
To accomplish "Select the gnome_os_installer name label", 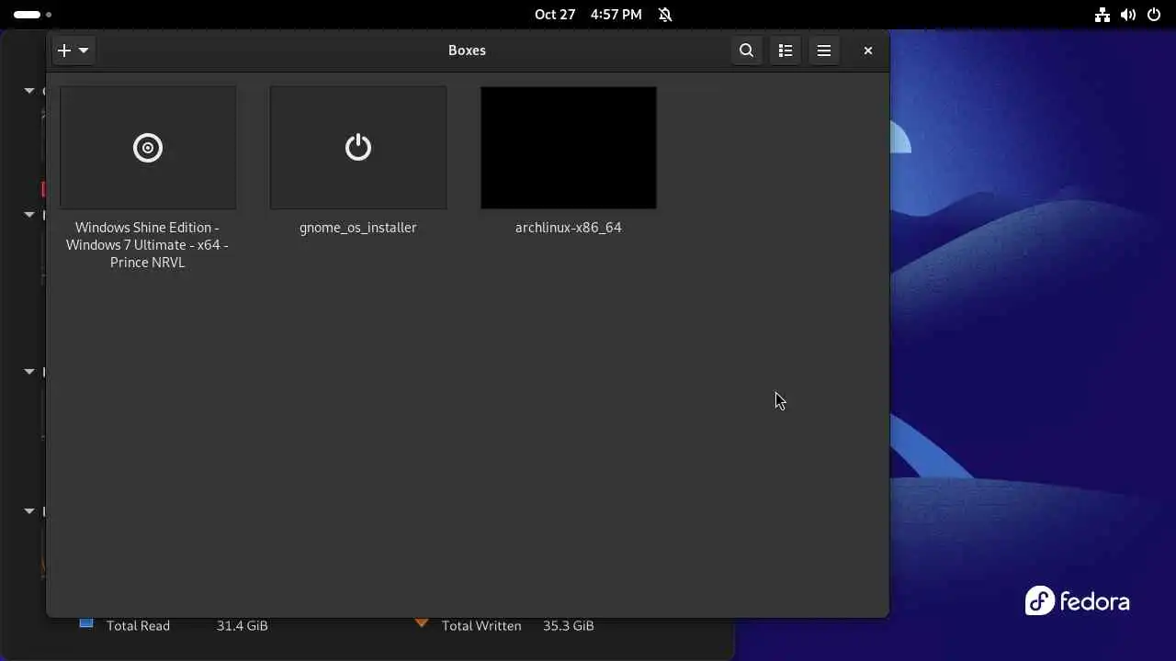I will coord(358,228).
